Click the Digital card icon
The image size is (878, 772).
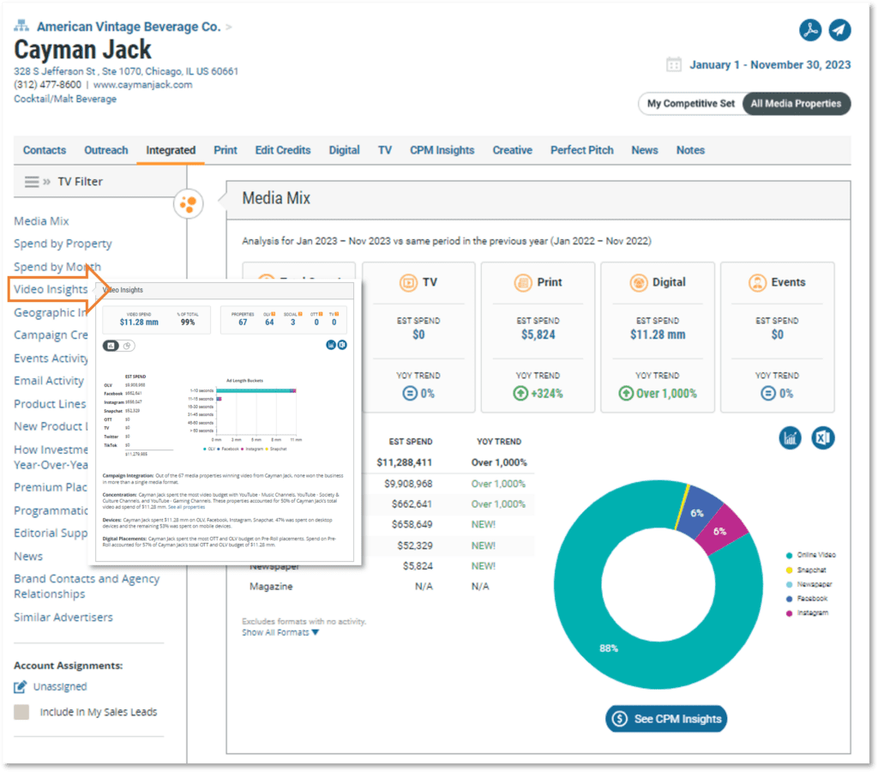(638, 282)
